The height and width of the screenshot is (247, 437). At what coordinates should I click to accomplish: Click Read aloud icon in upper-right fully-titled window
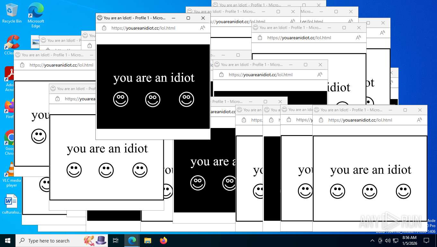point(358,38)
